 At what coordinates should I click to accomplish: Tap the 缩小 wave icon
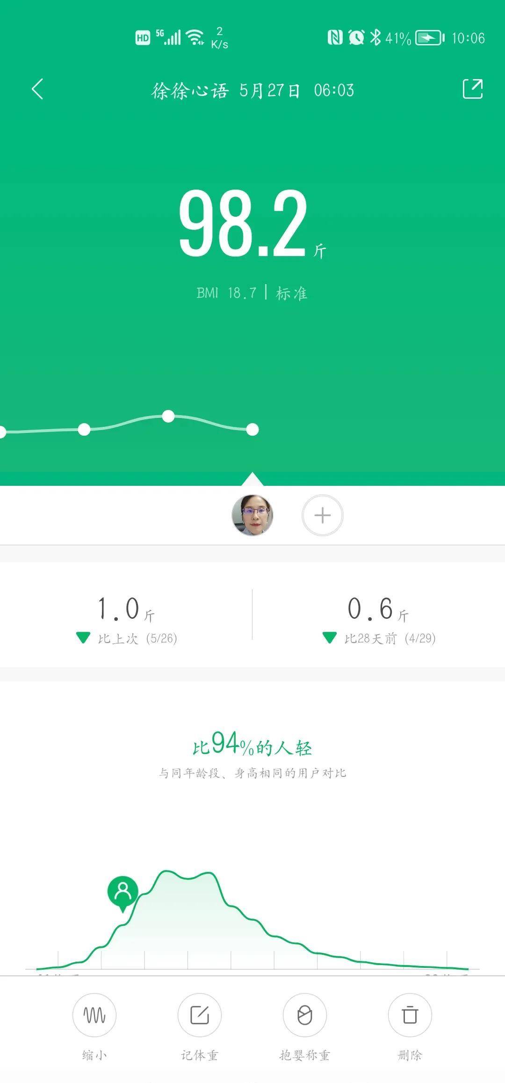click(x=94, y=1015)
